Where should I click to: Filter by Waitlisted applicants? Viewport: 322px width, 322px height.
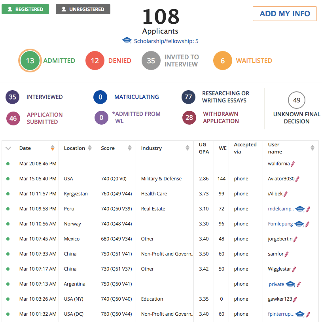(x=223, y=61)
